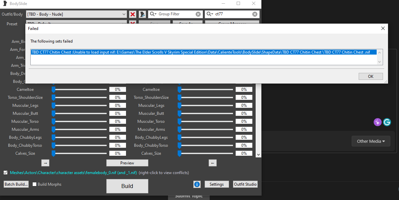Screen dimensions: 399x200
Task: Click high weight Muscular_Torso slider
Action: coord(205,121)
